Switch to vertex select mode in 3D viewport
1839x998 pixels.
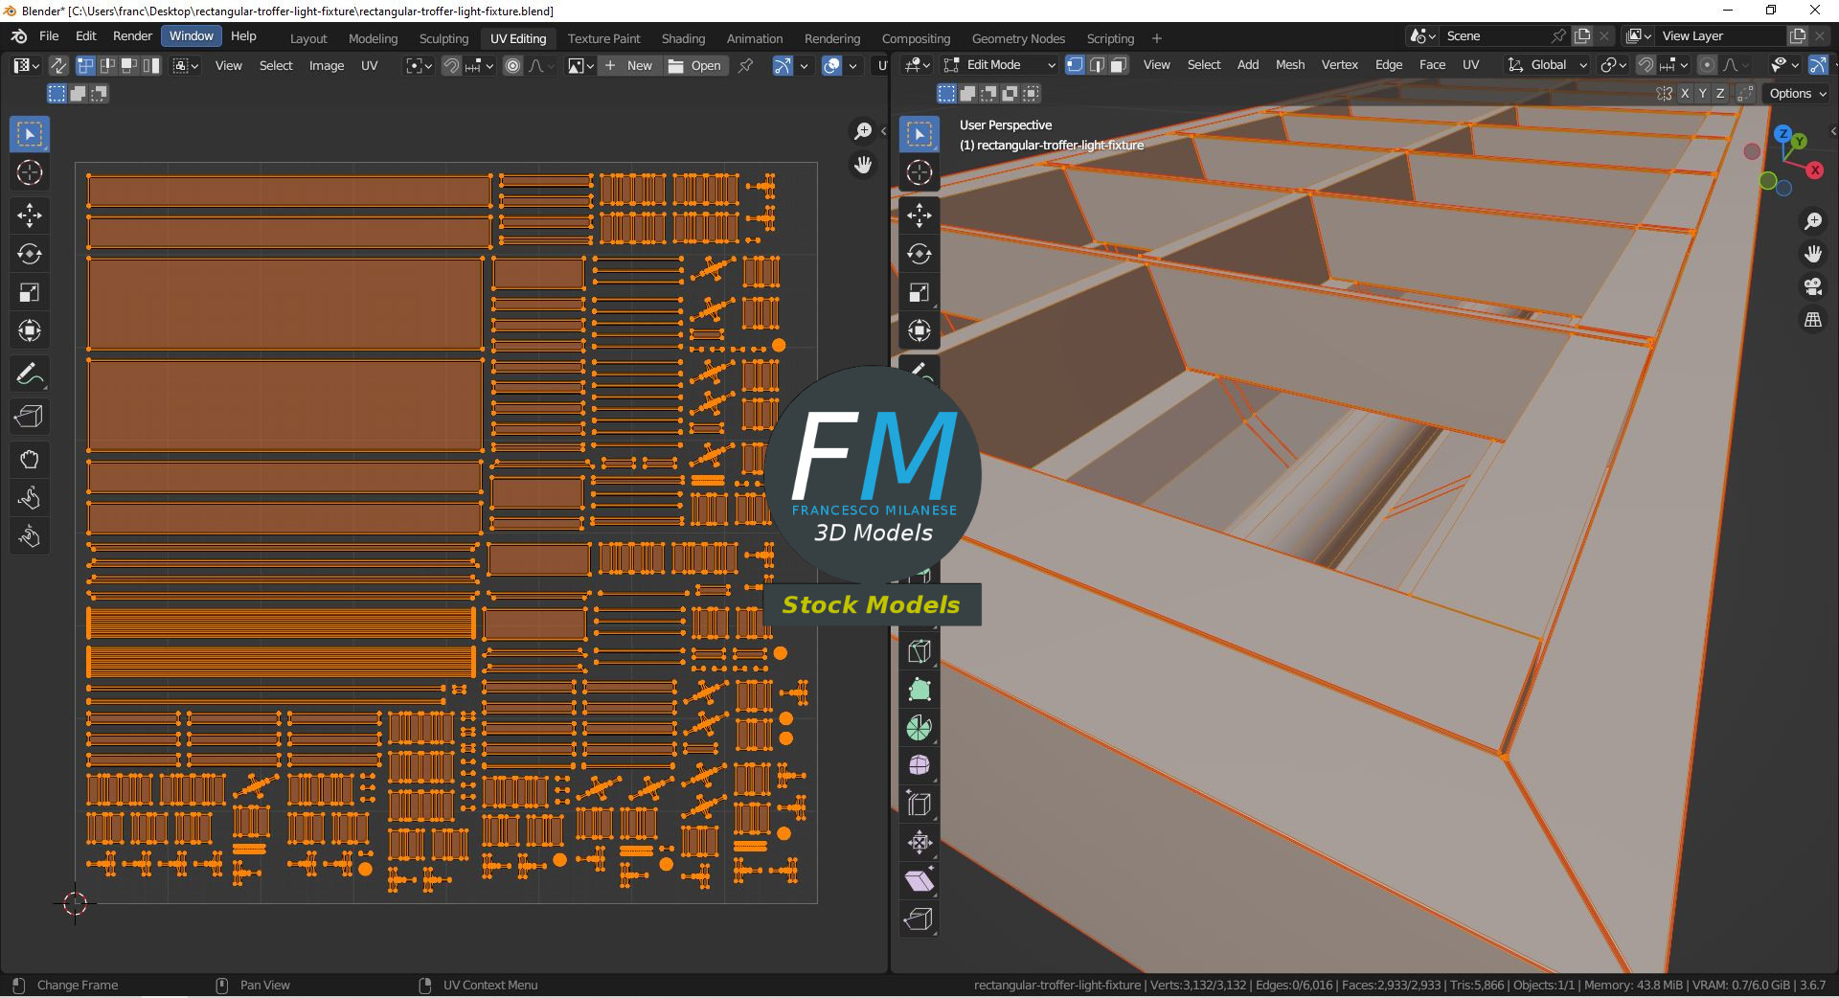1075,65
